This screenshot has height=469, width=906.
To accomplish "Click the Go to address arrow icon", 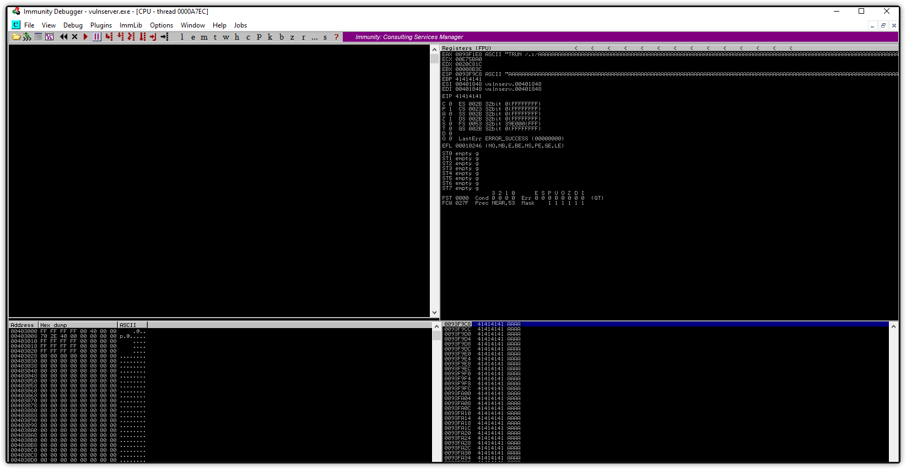I will pos(164,37).
